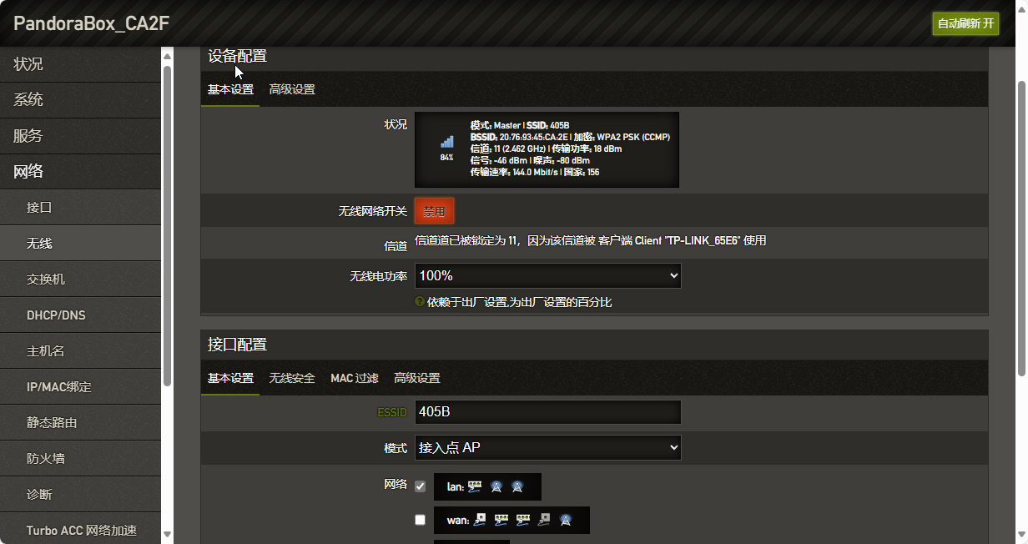Click the channel locked message text
The image size is (1028, 544).
click(x=590, y=240)
